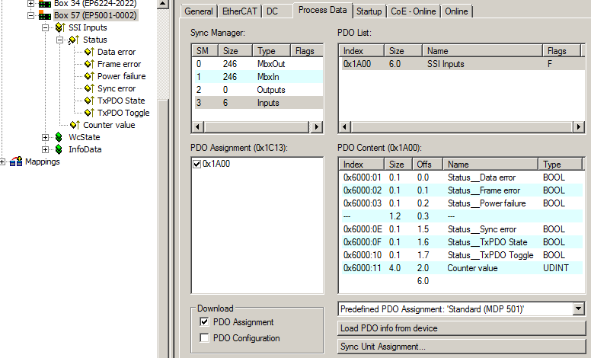The image size is (591, 358).
Task: Select Sync error in the tree
Action: coord(117,88)
